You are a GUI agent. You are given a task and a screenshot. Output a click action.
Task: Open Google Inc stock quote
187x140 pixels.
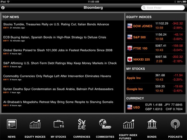[155, 89]
